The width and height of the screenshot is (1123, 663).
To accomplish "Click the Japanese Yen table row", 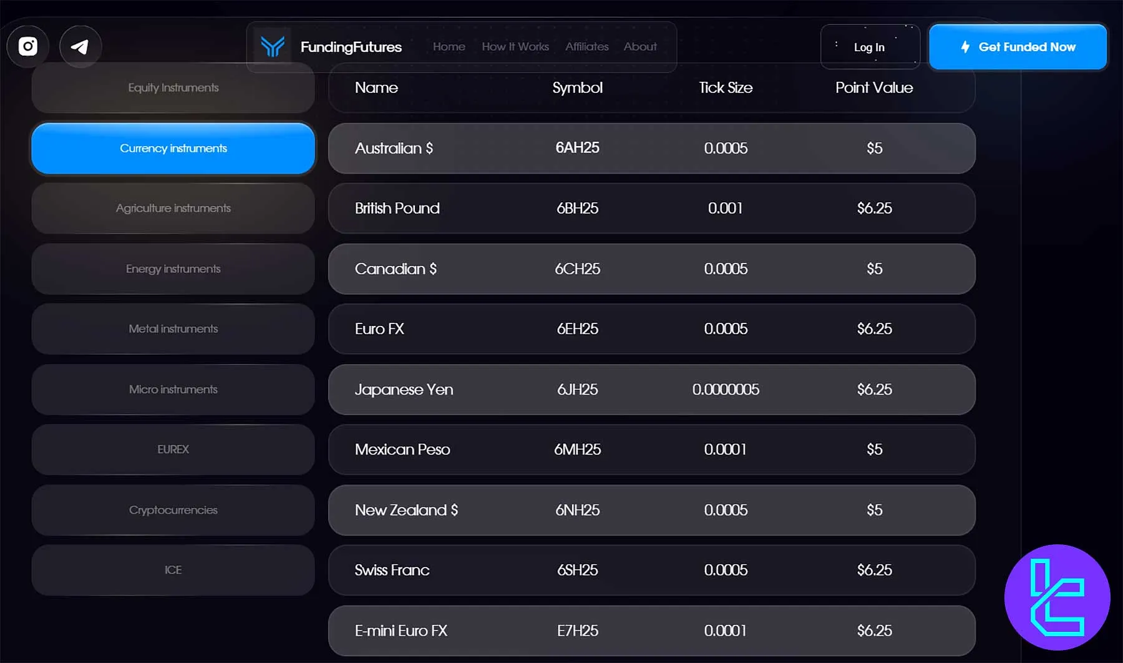I will (651, 390).
